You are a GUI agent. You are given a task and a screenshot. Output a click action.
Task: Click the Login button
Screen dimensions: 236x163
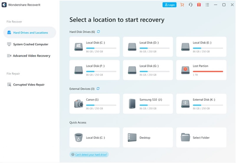(x=169, y=5)
